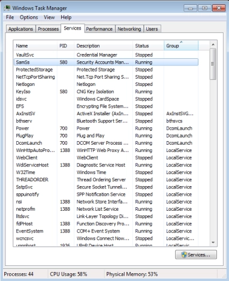This screenshot has height=281, width=229.
Task: Select the Netlogon service name
Action: (25, 84)
